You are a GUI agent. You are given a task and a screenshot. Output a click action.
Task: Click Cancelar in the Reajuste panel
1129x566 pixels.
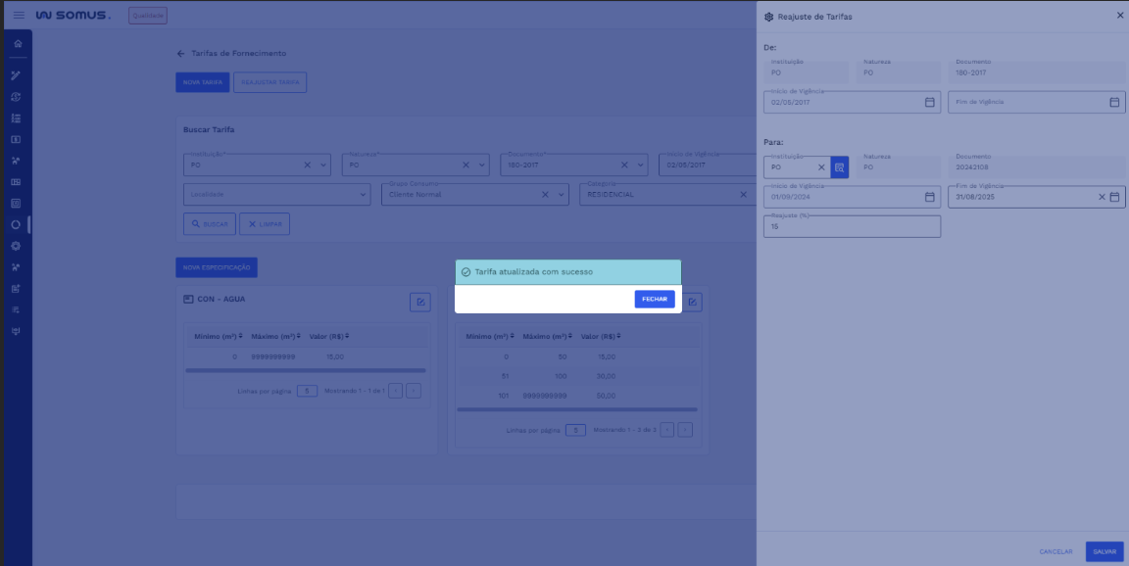[1055, 552]
